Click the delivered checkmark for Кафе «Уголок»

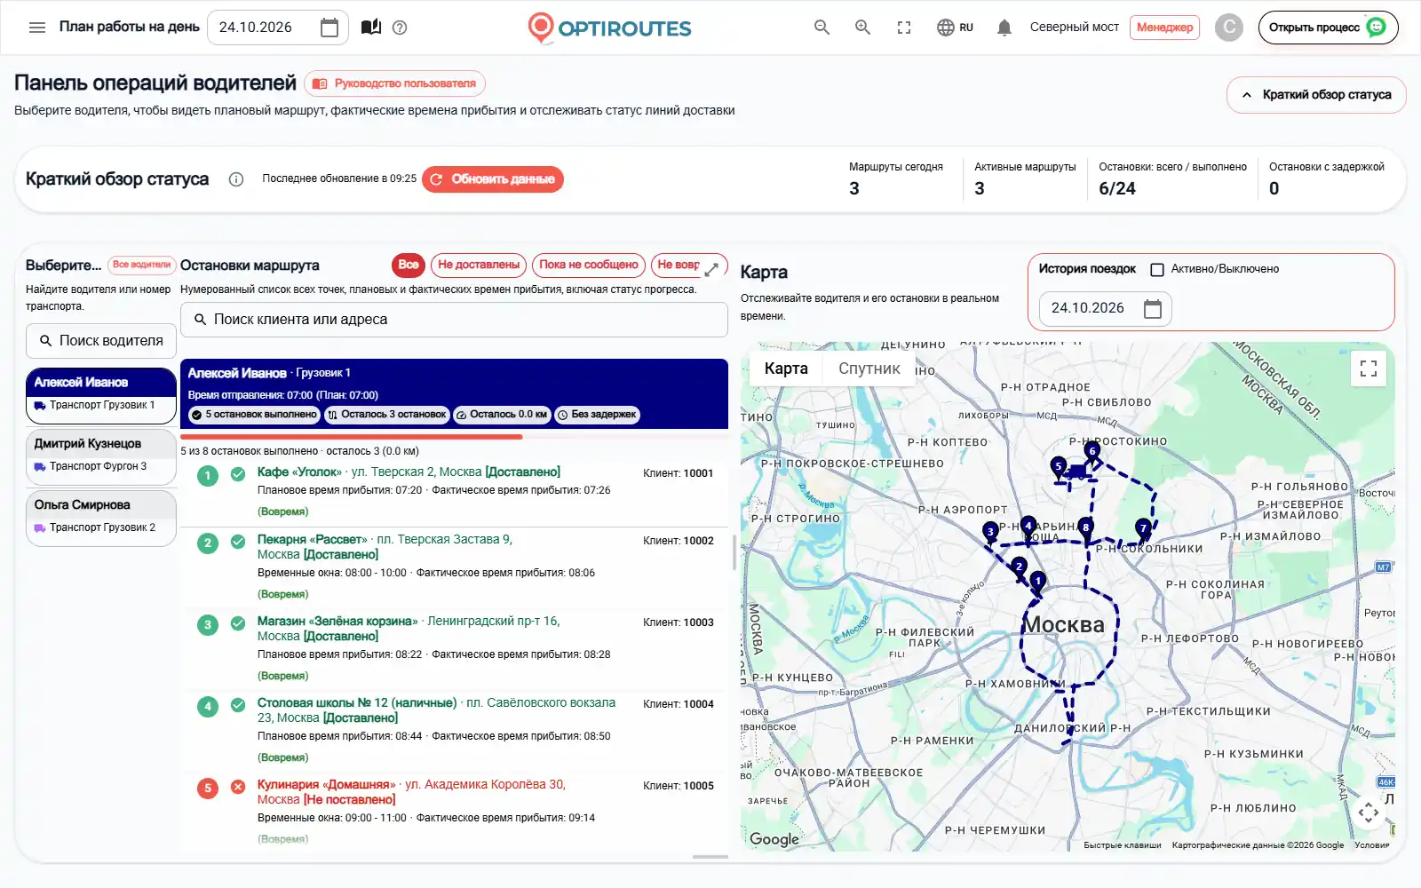(238, 474)
